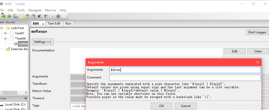Viewport: 269px width, 110px height.
Task: Click horizontal scrollbar thumb in tree panel
Action: coord(10,93)
